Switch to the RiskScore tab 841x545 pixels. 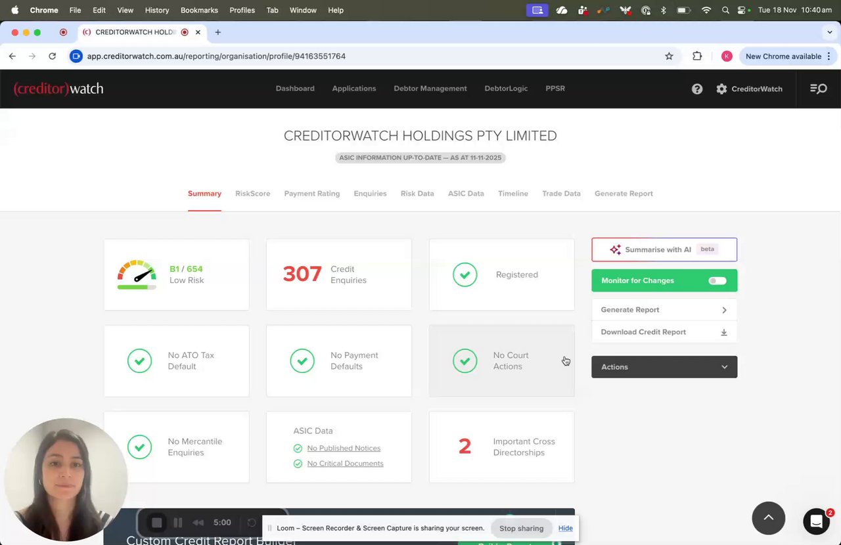(x=252, y=194)
